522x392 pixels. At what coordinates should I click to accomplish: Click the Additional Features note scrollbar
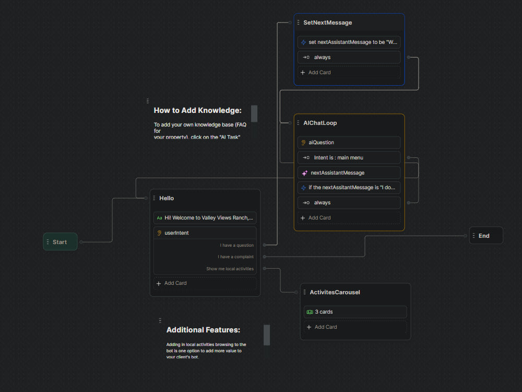point(267,335)
